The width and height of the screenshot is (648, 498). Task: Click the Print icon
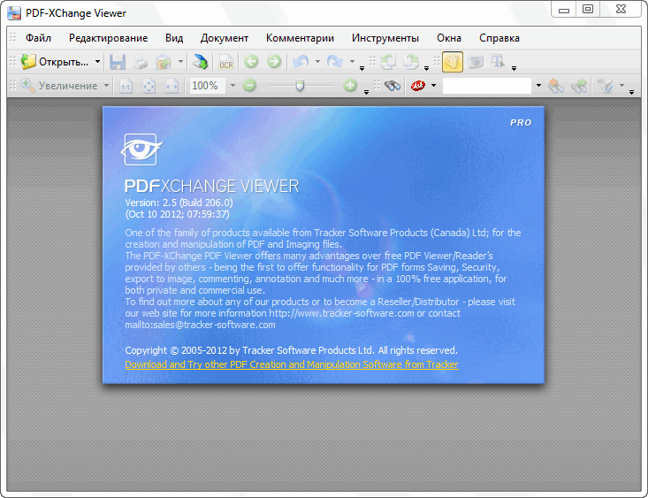[x=140, y=62]
